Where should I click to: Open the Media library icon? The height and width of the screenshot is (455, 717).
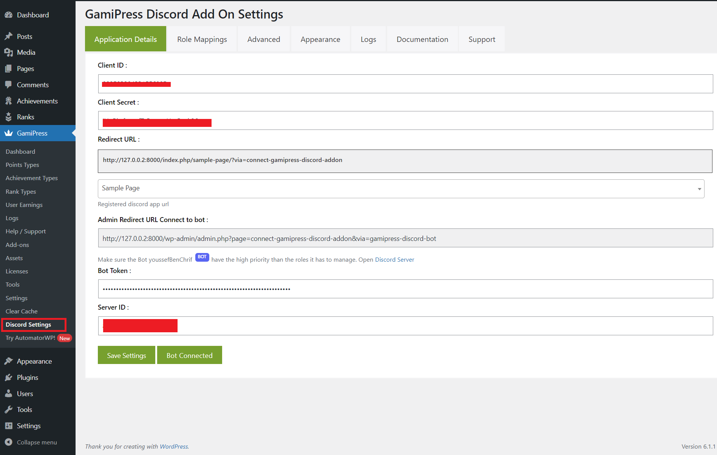click(x=9, y=52)
